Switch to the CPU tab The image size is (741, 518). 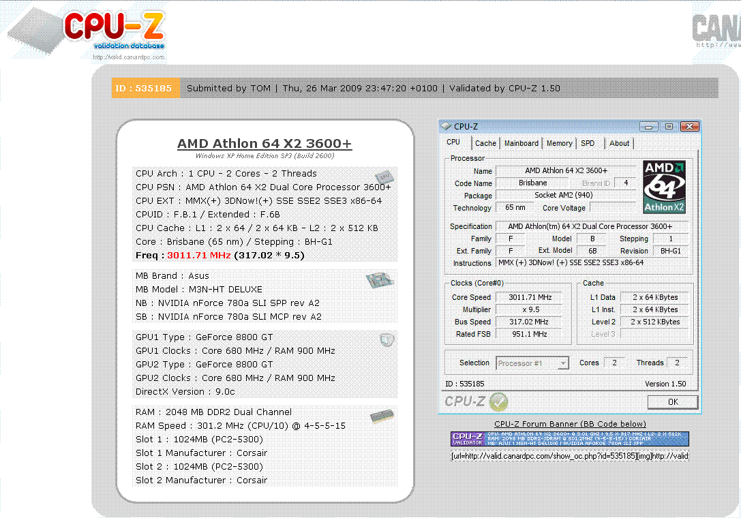point(453,142)
